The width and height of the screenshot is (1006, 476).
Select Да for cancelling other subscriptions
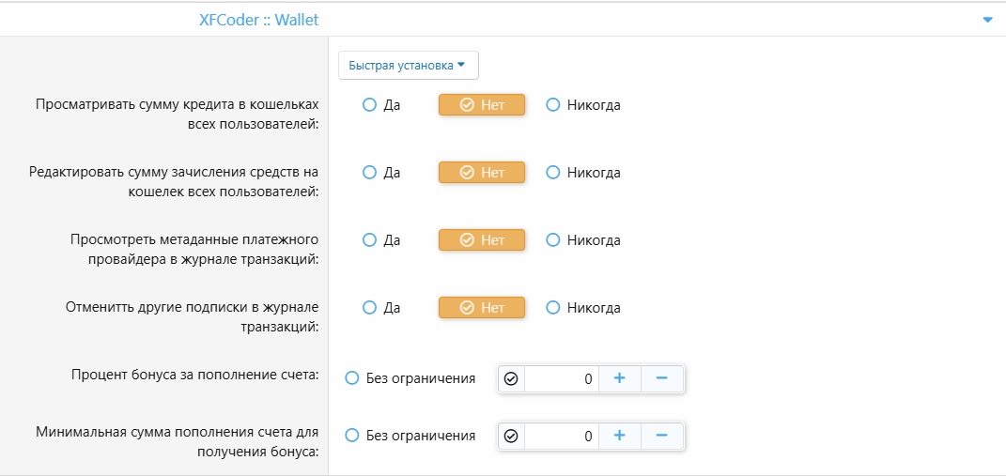[x=370, y=308]
